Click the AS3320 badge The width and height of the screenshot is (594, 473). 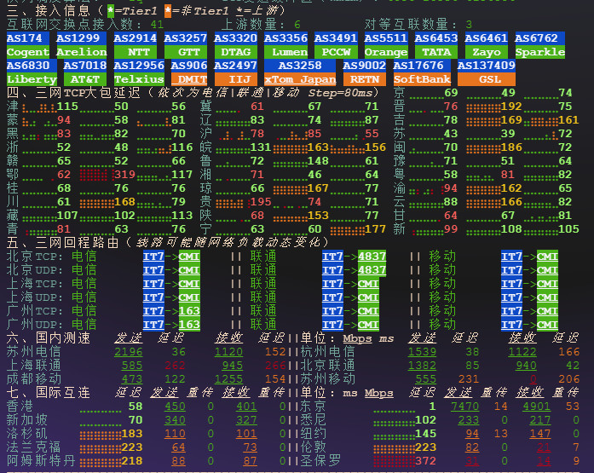coord(235,38)
